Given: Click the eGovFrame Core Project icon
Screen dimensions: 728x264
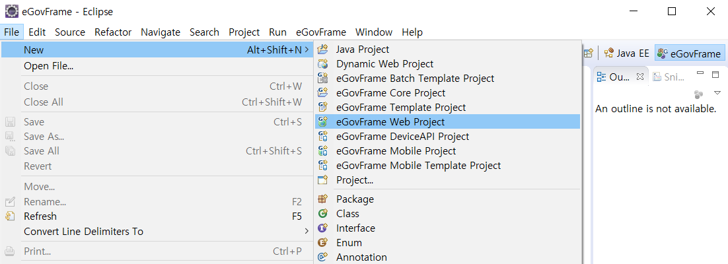Looking at the screenshot, I should [322, 93].
